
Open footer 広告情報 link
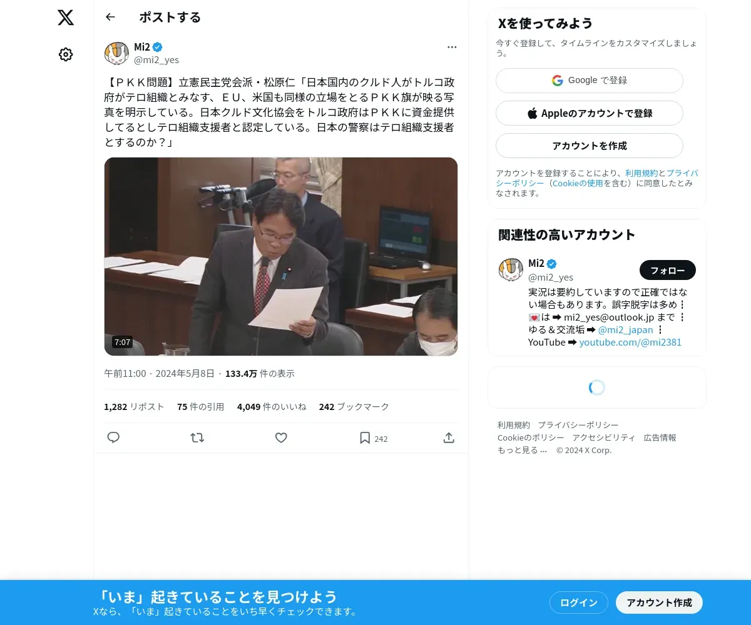pyautogui.click(x=660, y=437)
